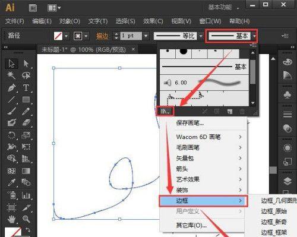Open the Stroke panel lines icon
Viewport: 297px width, 237px height.
point(287,115)
